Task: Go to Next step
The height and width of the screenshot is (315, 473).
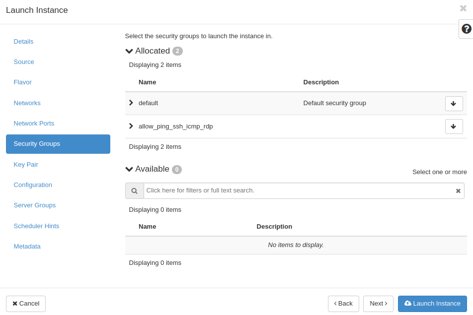Action: [378, 304]
